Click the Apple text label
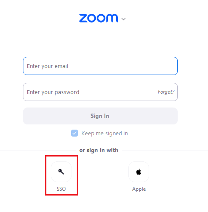The height and width of the screenshot is (212, 208). 139,189
